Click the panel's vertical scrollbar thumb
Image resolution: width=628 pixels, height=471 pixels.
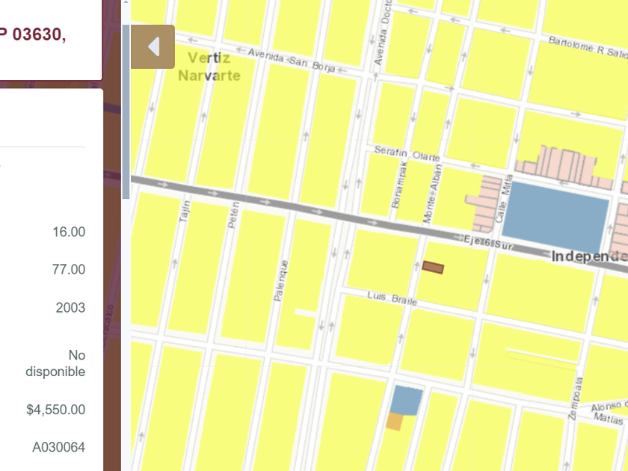coord(126,111)
